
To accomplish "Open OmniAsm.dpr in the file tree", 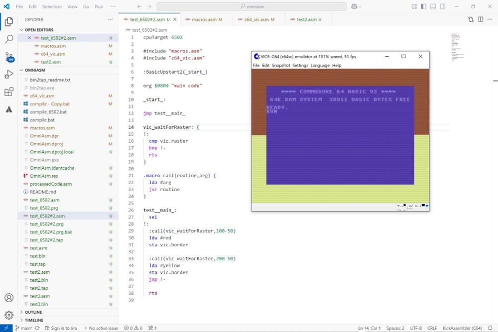I will (x=44, y=136).
